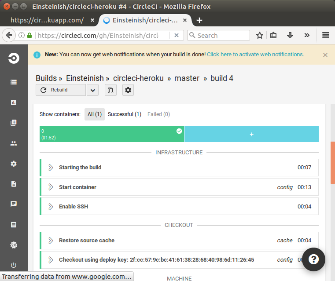Click link to activate web notifications
The height and width of the screenshot is (281, 335).
coord(255,55)
